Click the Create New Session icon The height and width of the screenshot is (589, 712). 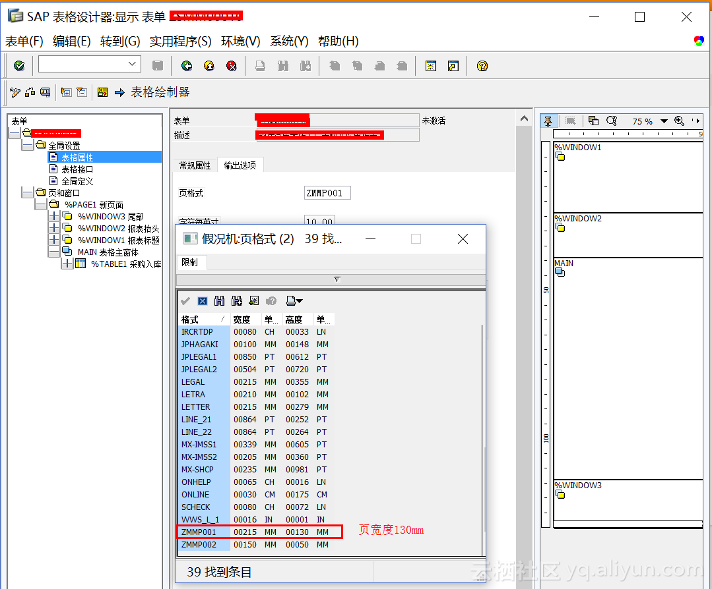[x=430, y=66]
